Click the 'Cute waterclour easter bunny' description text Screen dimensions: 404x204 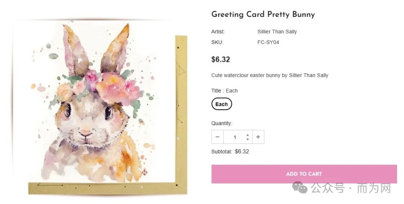(x=270, y=75)
